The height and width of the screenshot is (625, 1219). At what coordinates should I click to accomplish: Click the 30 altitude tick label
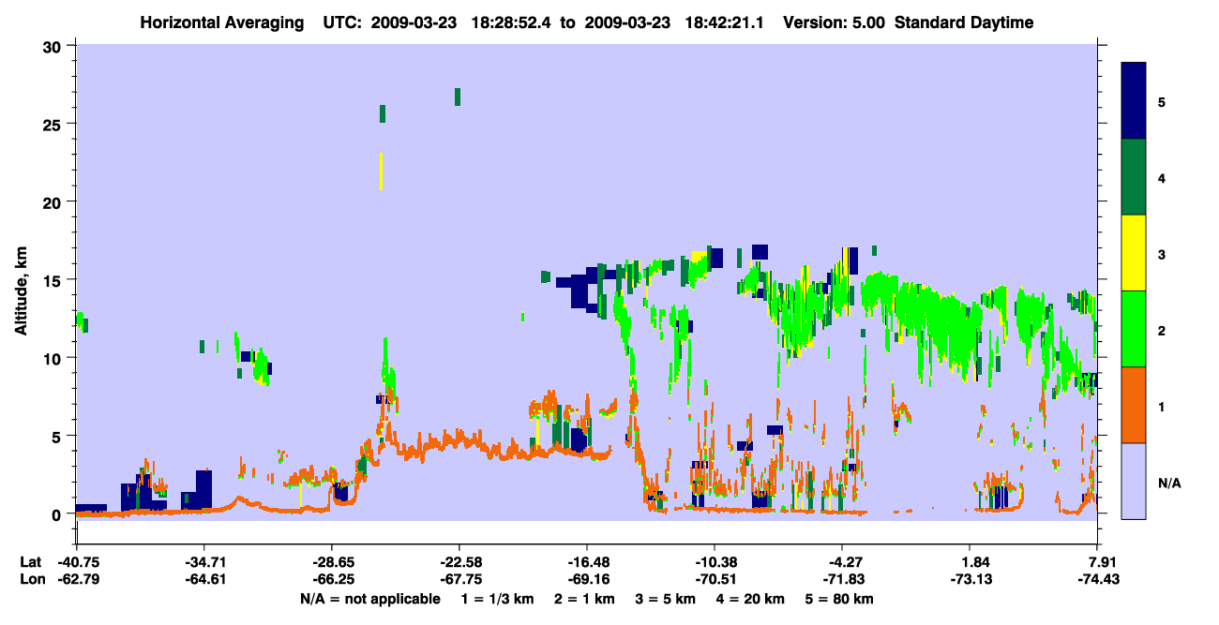click(x=54, y=46)
